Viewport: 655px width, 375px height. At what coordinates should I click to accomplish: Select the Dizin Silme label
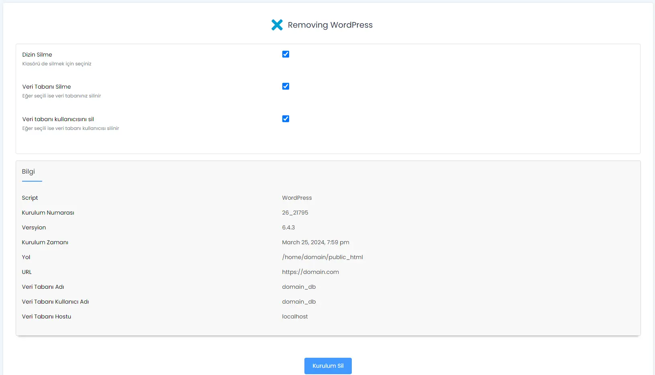37,55
